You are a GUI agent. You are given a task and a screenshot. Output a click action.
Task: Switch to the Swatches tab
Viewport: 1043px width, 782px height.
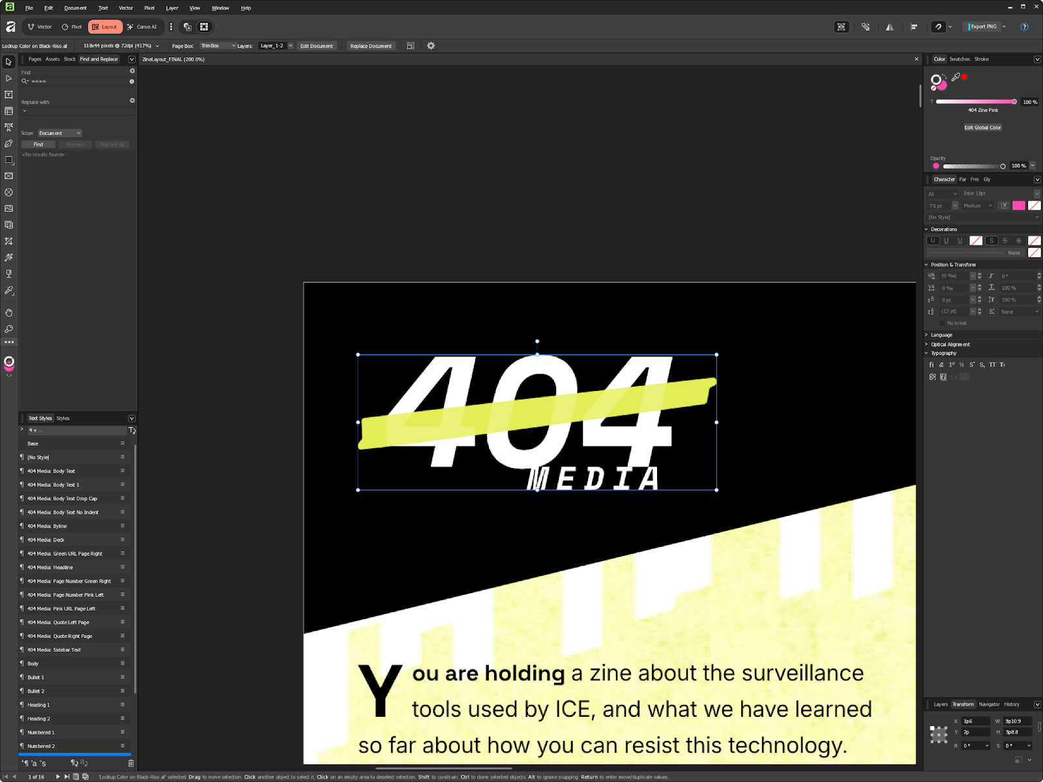tap(959, 59)
